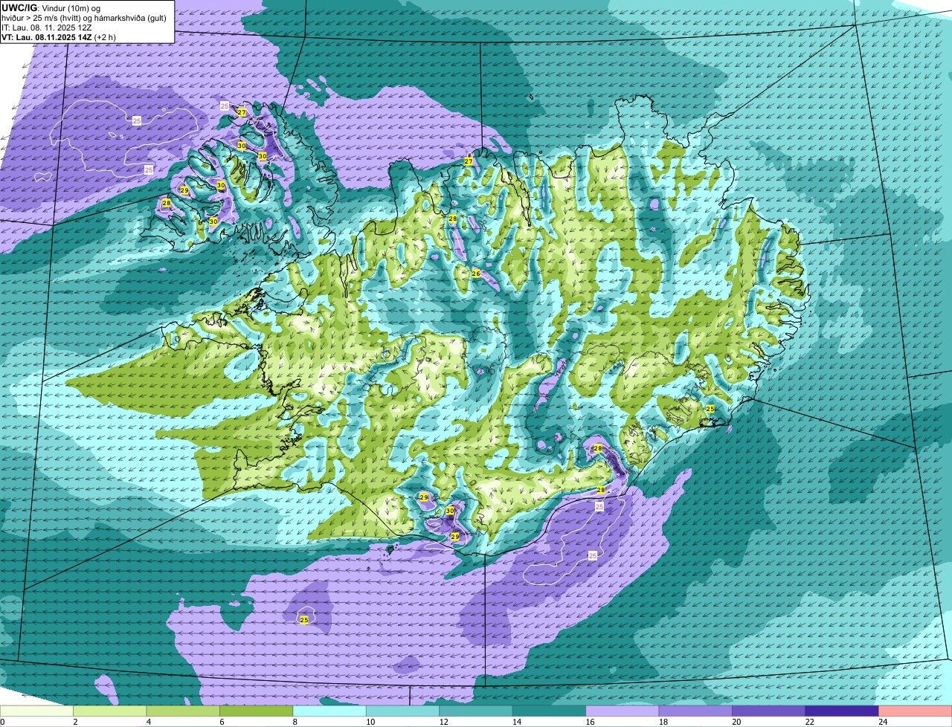The image size is (952, 727).
Task: Click the 10–12 m/s legend color swatch
Action: [x=403, y=711]
